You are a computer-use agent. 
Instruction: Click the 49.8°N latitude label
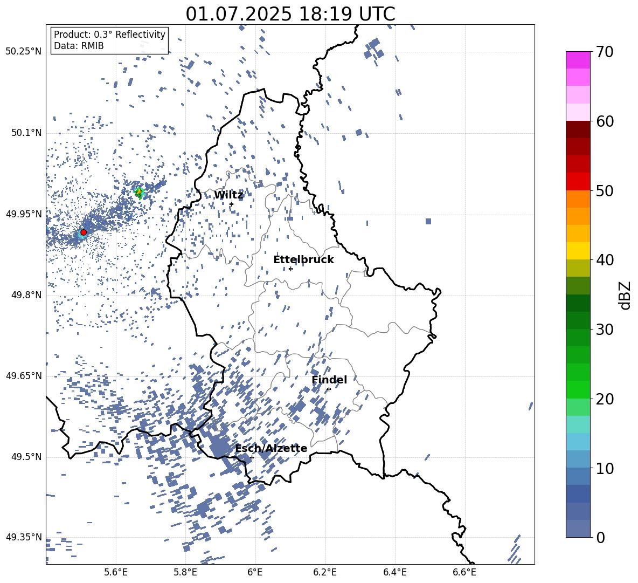[x=27, y=295]
